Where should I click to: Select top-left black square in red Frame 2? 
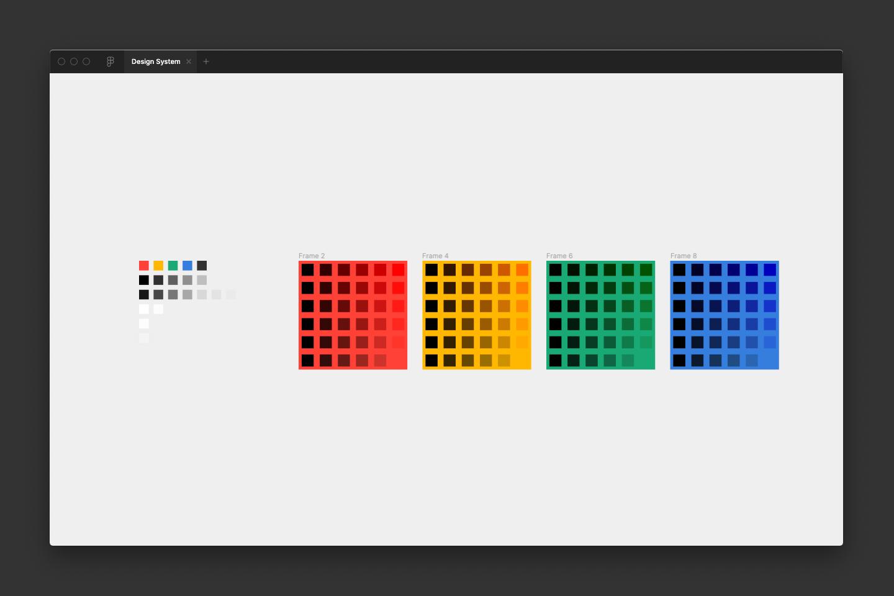click(x=307, y=270)
